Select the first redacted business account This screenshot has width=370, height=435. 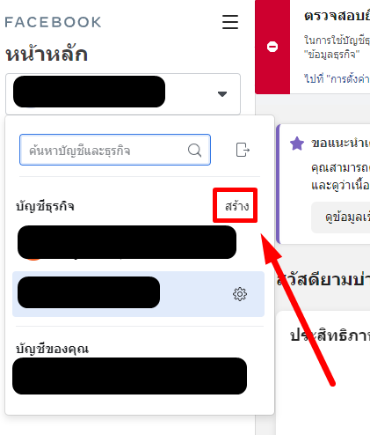(127, 242)
